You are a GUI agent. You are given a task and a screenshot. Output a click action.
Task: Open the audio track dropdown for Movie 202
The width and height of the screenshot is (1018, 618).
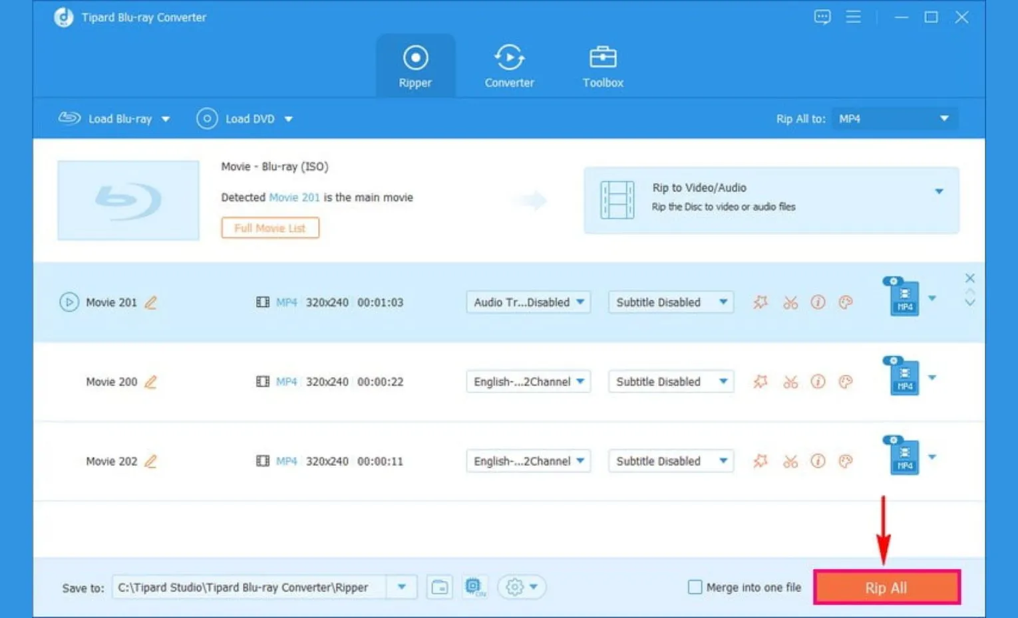point(528,461)
